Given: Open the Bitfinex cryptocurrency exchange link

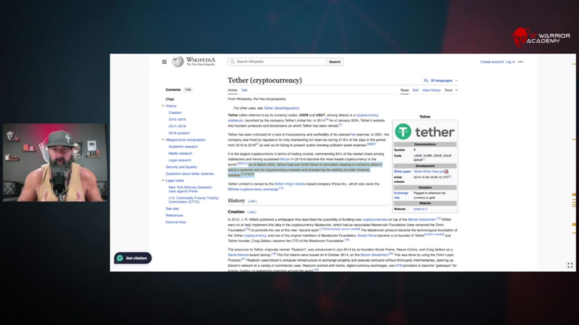Looking at the screenshot, I should [253, 189].
